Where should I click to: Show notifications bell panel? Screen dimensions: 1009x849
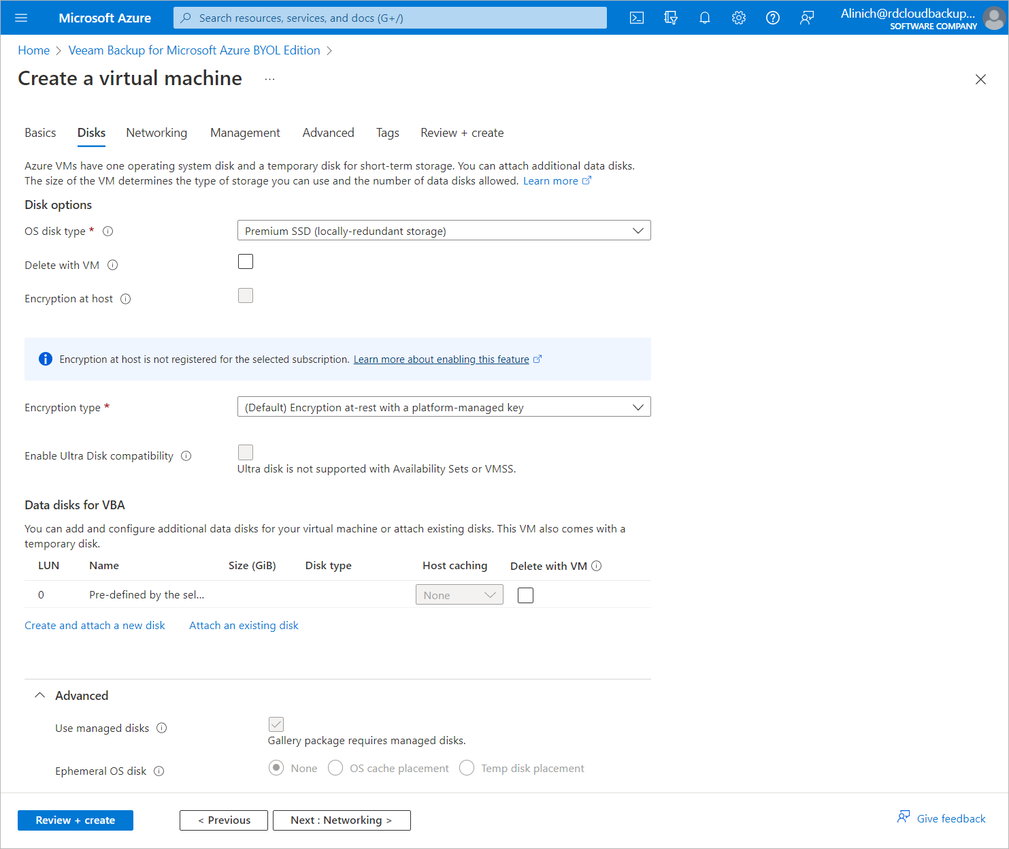point(705,18)
